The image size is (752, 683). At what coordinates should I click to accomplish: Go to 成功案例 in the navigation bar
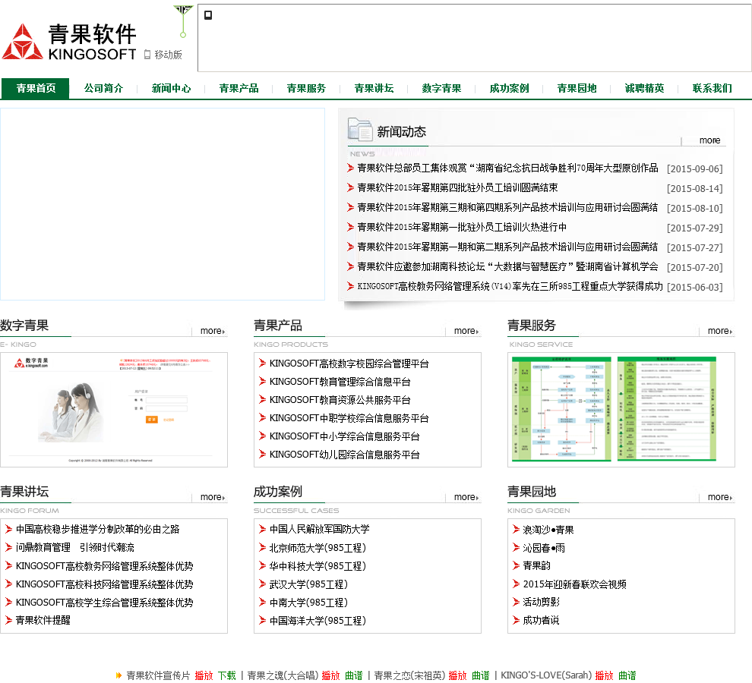tap(510, 88)
